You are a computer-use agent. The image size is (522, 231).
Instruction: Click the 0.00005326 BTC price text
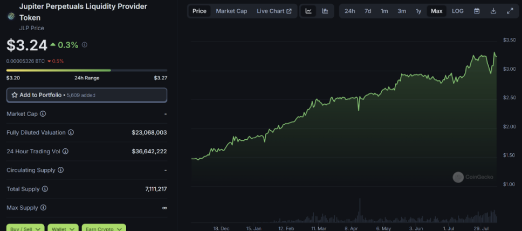click(x=25, y=61)
